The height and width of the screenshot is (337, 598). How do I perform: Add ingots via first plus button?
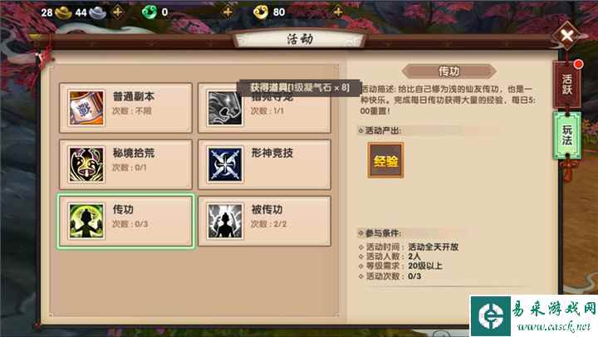tap(118, 12)
